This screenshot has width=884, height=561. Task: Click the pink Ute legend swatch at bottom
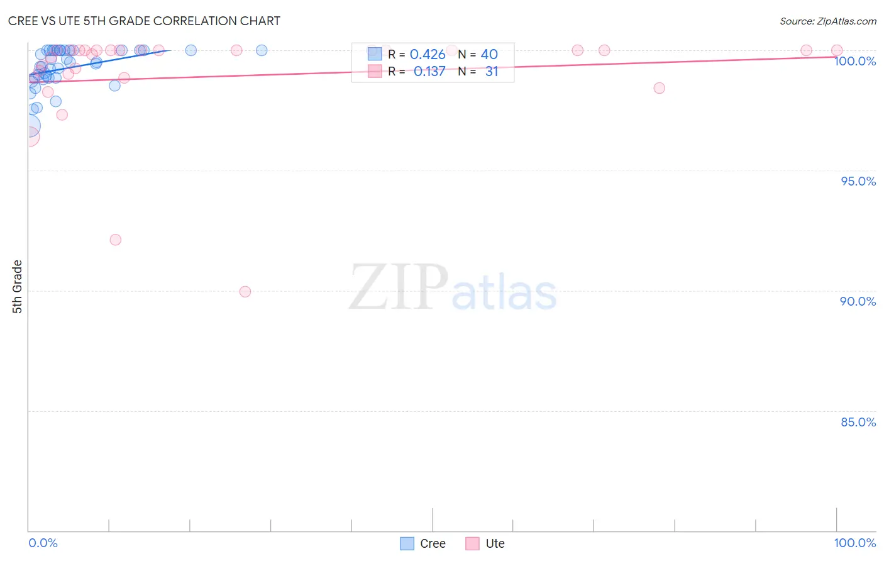[472, 543]
